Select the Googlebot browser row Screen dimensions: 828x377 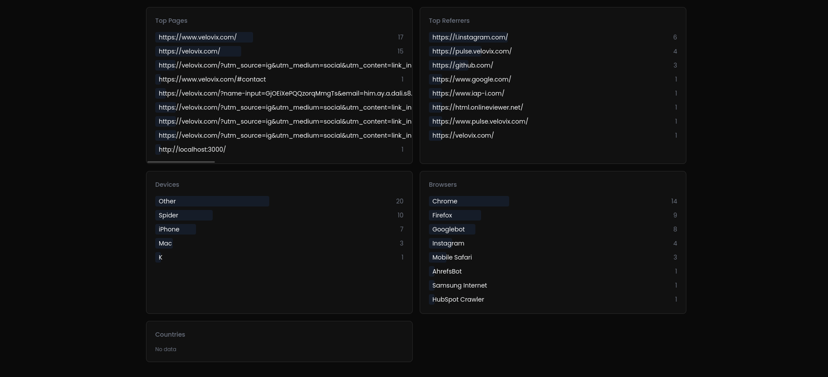click(x=553, y=229)
